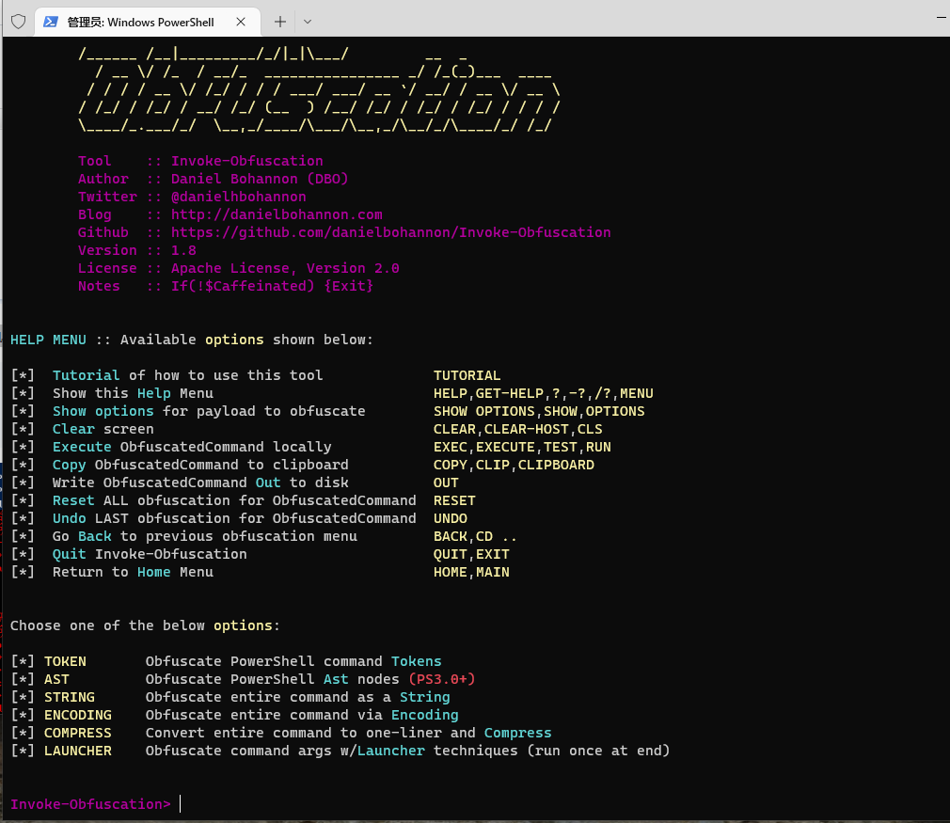This screenshot has height=823, width=950.
Task: Click the HELP,GET-HELP,?,-?,/?,MENU command list
Action: 544,393
